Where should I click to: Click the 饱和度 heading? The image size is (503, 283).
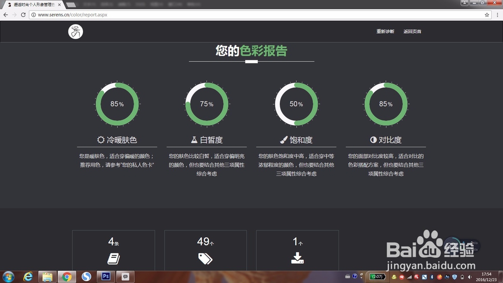(301, 140)
